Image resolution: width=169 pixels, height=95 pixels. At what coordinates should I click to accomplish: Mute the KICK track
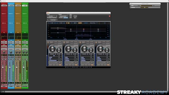[x=5, y=59]
